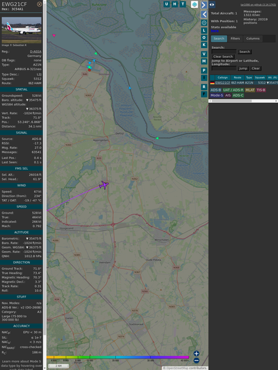Open the map layer selector icon
The width and height of the screenshot is (278, 370).
194,4
